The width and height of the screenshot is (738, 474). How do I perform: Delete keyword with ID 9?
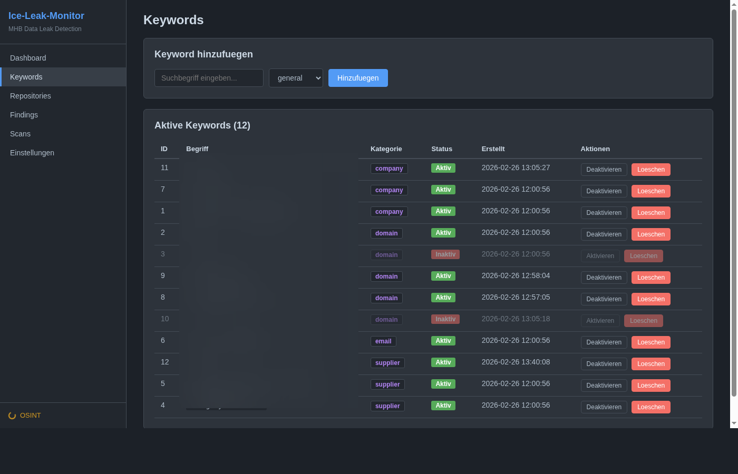tap(651, 278)
